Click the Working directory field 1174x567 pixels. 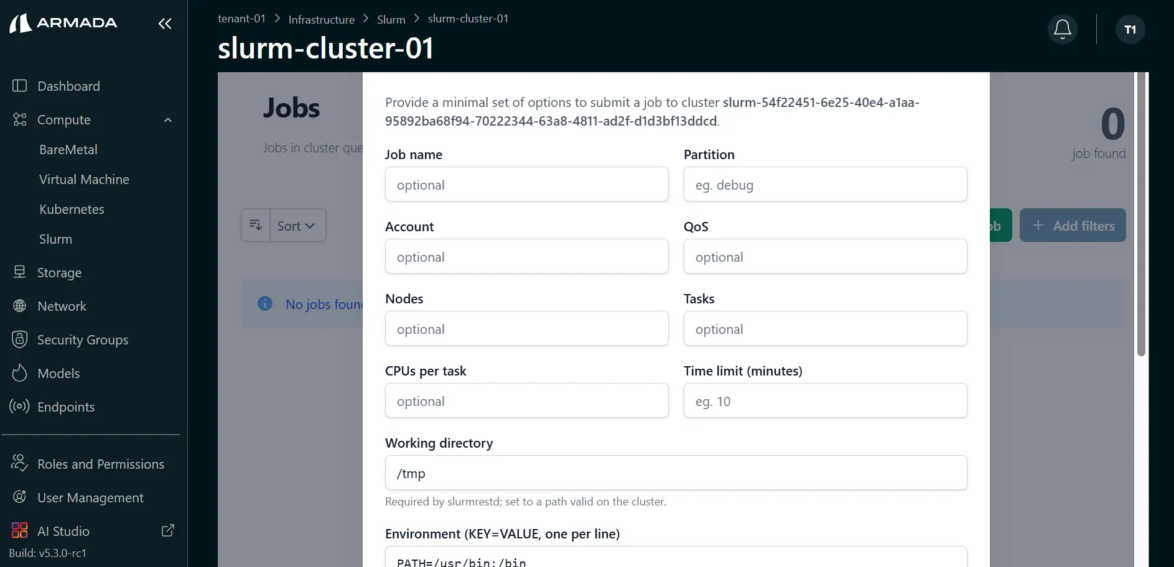click(676, 472)
